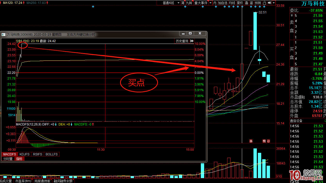
Task: Expand the arrow next to 重大事件
Action: click(210, 3)
